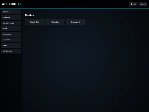The image size is (149, 112).
Task: Open the Raids sidebar entry
Action: click(11, 29)
